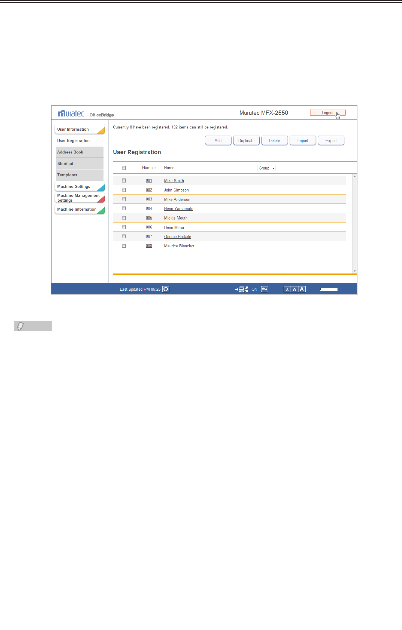Check the box for Maurice Blanchot
402x630 pixels.
click(124, 246)
